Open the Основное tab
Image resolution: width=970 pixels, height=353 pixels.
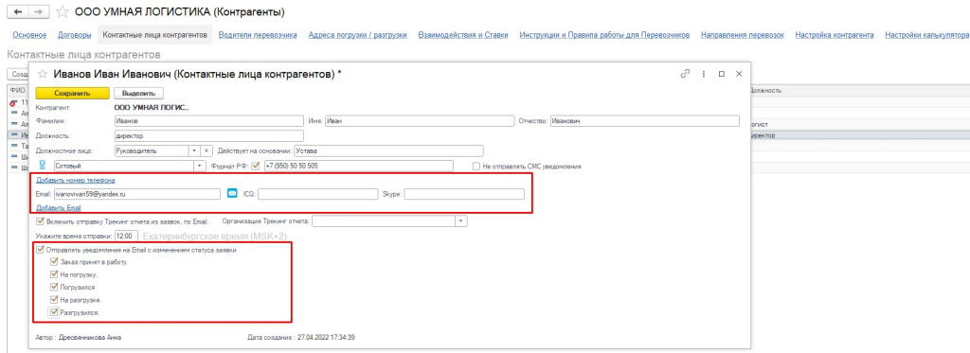pyautogui.click(x=29, y=35)
